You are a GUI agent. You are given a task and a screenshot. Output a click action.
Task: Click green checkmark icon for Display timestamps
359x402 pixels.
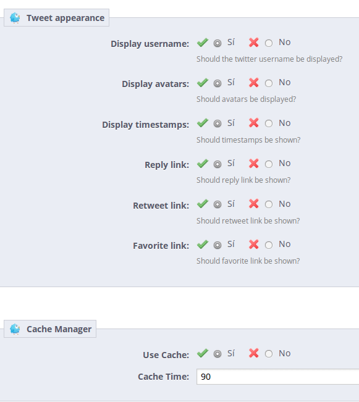click(203, 124)
